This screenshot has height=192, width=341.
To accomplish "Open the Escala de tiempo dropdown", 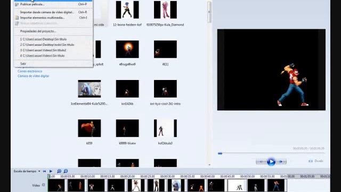I will 27,171.
